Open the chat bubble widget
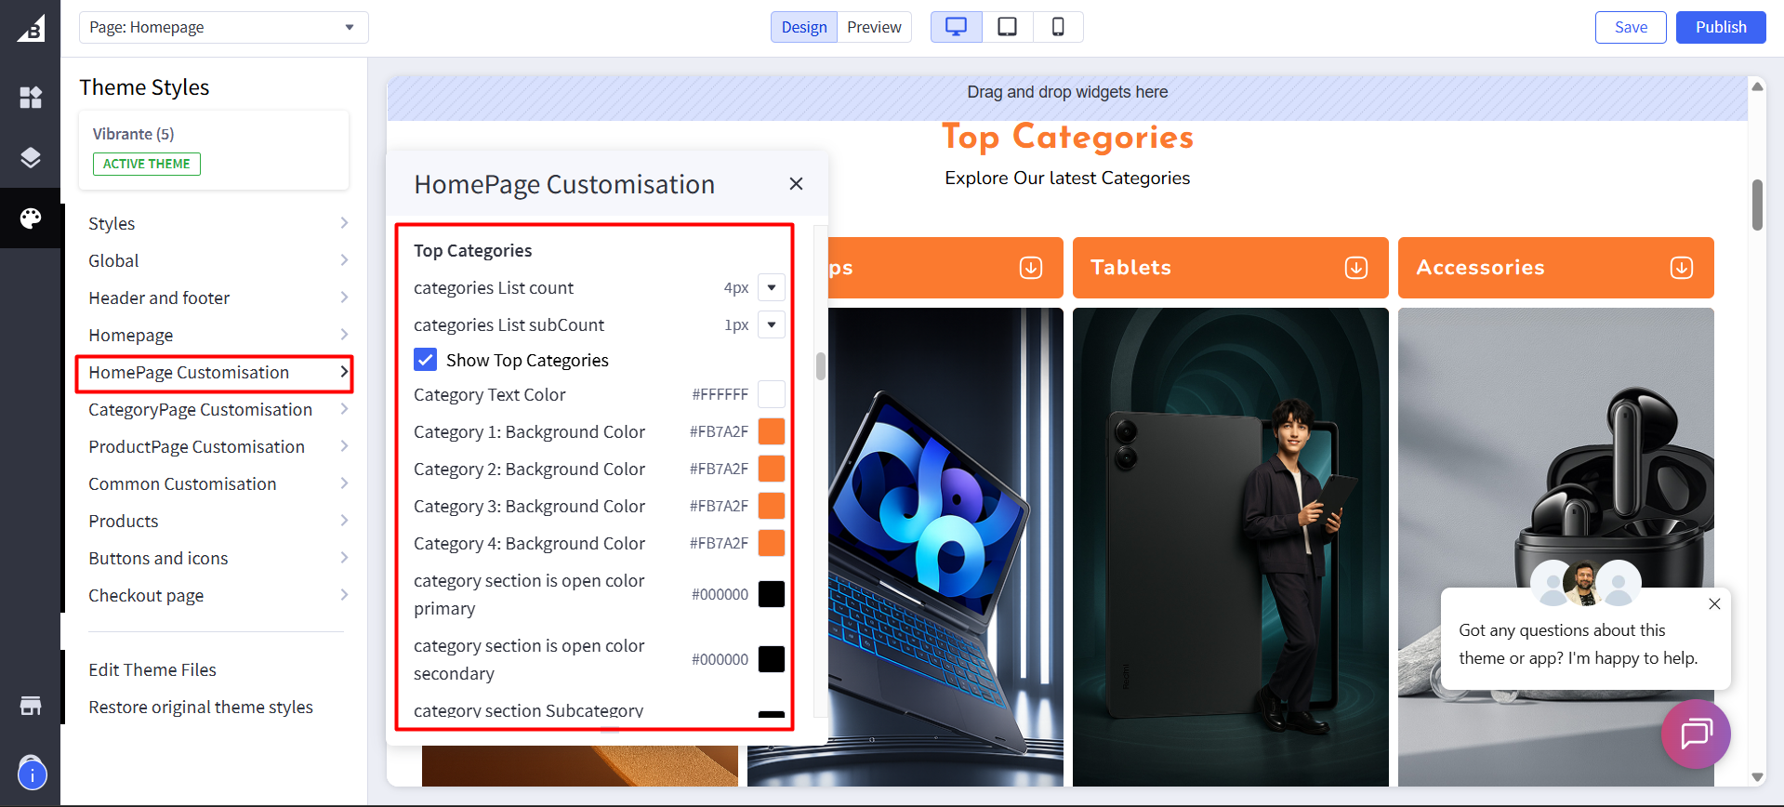Viewport: 1784px width, 807px height. (x=1696, y=734)
